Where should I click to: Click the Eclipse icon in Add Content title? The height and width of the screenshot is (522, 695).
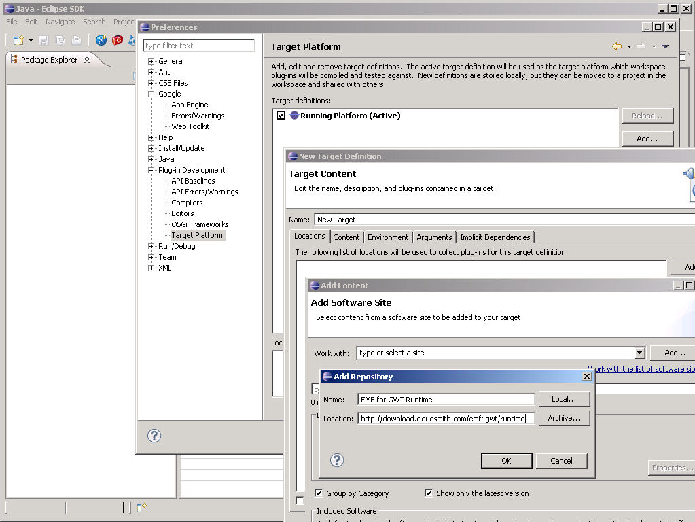point(315,285)
